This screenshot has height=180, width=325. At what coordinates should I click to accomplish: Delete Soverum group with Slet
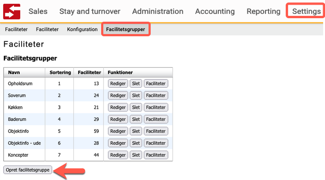(136, 96)
